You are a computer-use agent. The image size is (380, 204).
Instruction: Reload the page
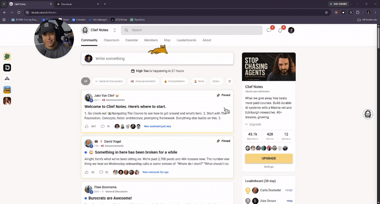(19, 12)
